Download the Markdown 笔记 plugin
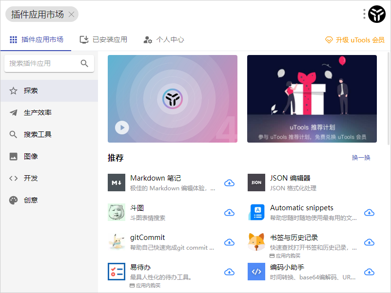The width and height of the screenshot is (391, 293). [x=229, y=183]
